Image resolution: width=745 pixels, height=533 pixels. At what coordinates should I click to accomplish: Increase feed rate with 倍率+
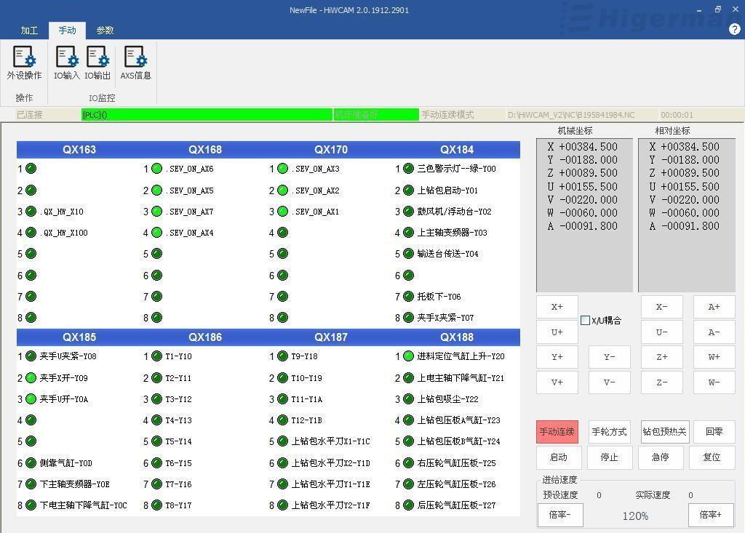[711, 515]
